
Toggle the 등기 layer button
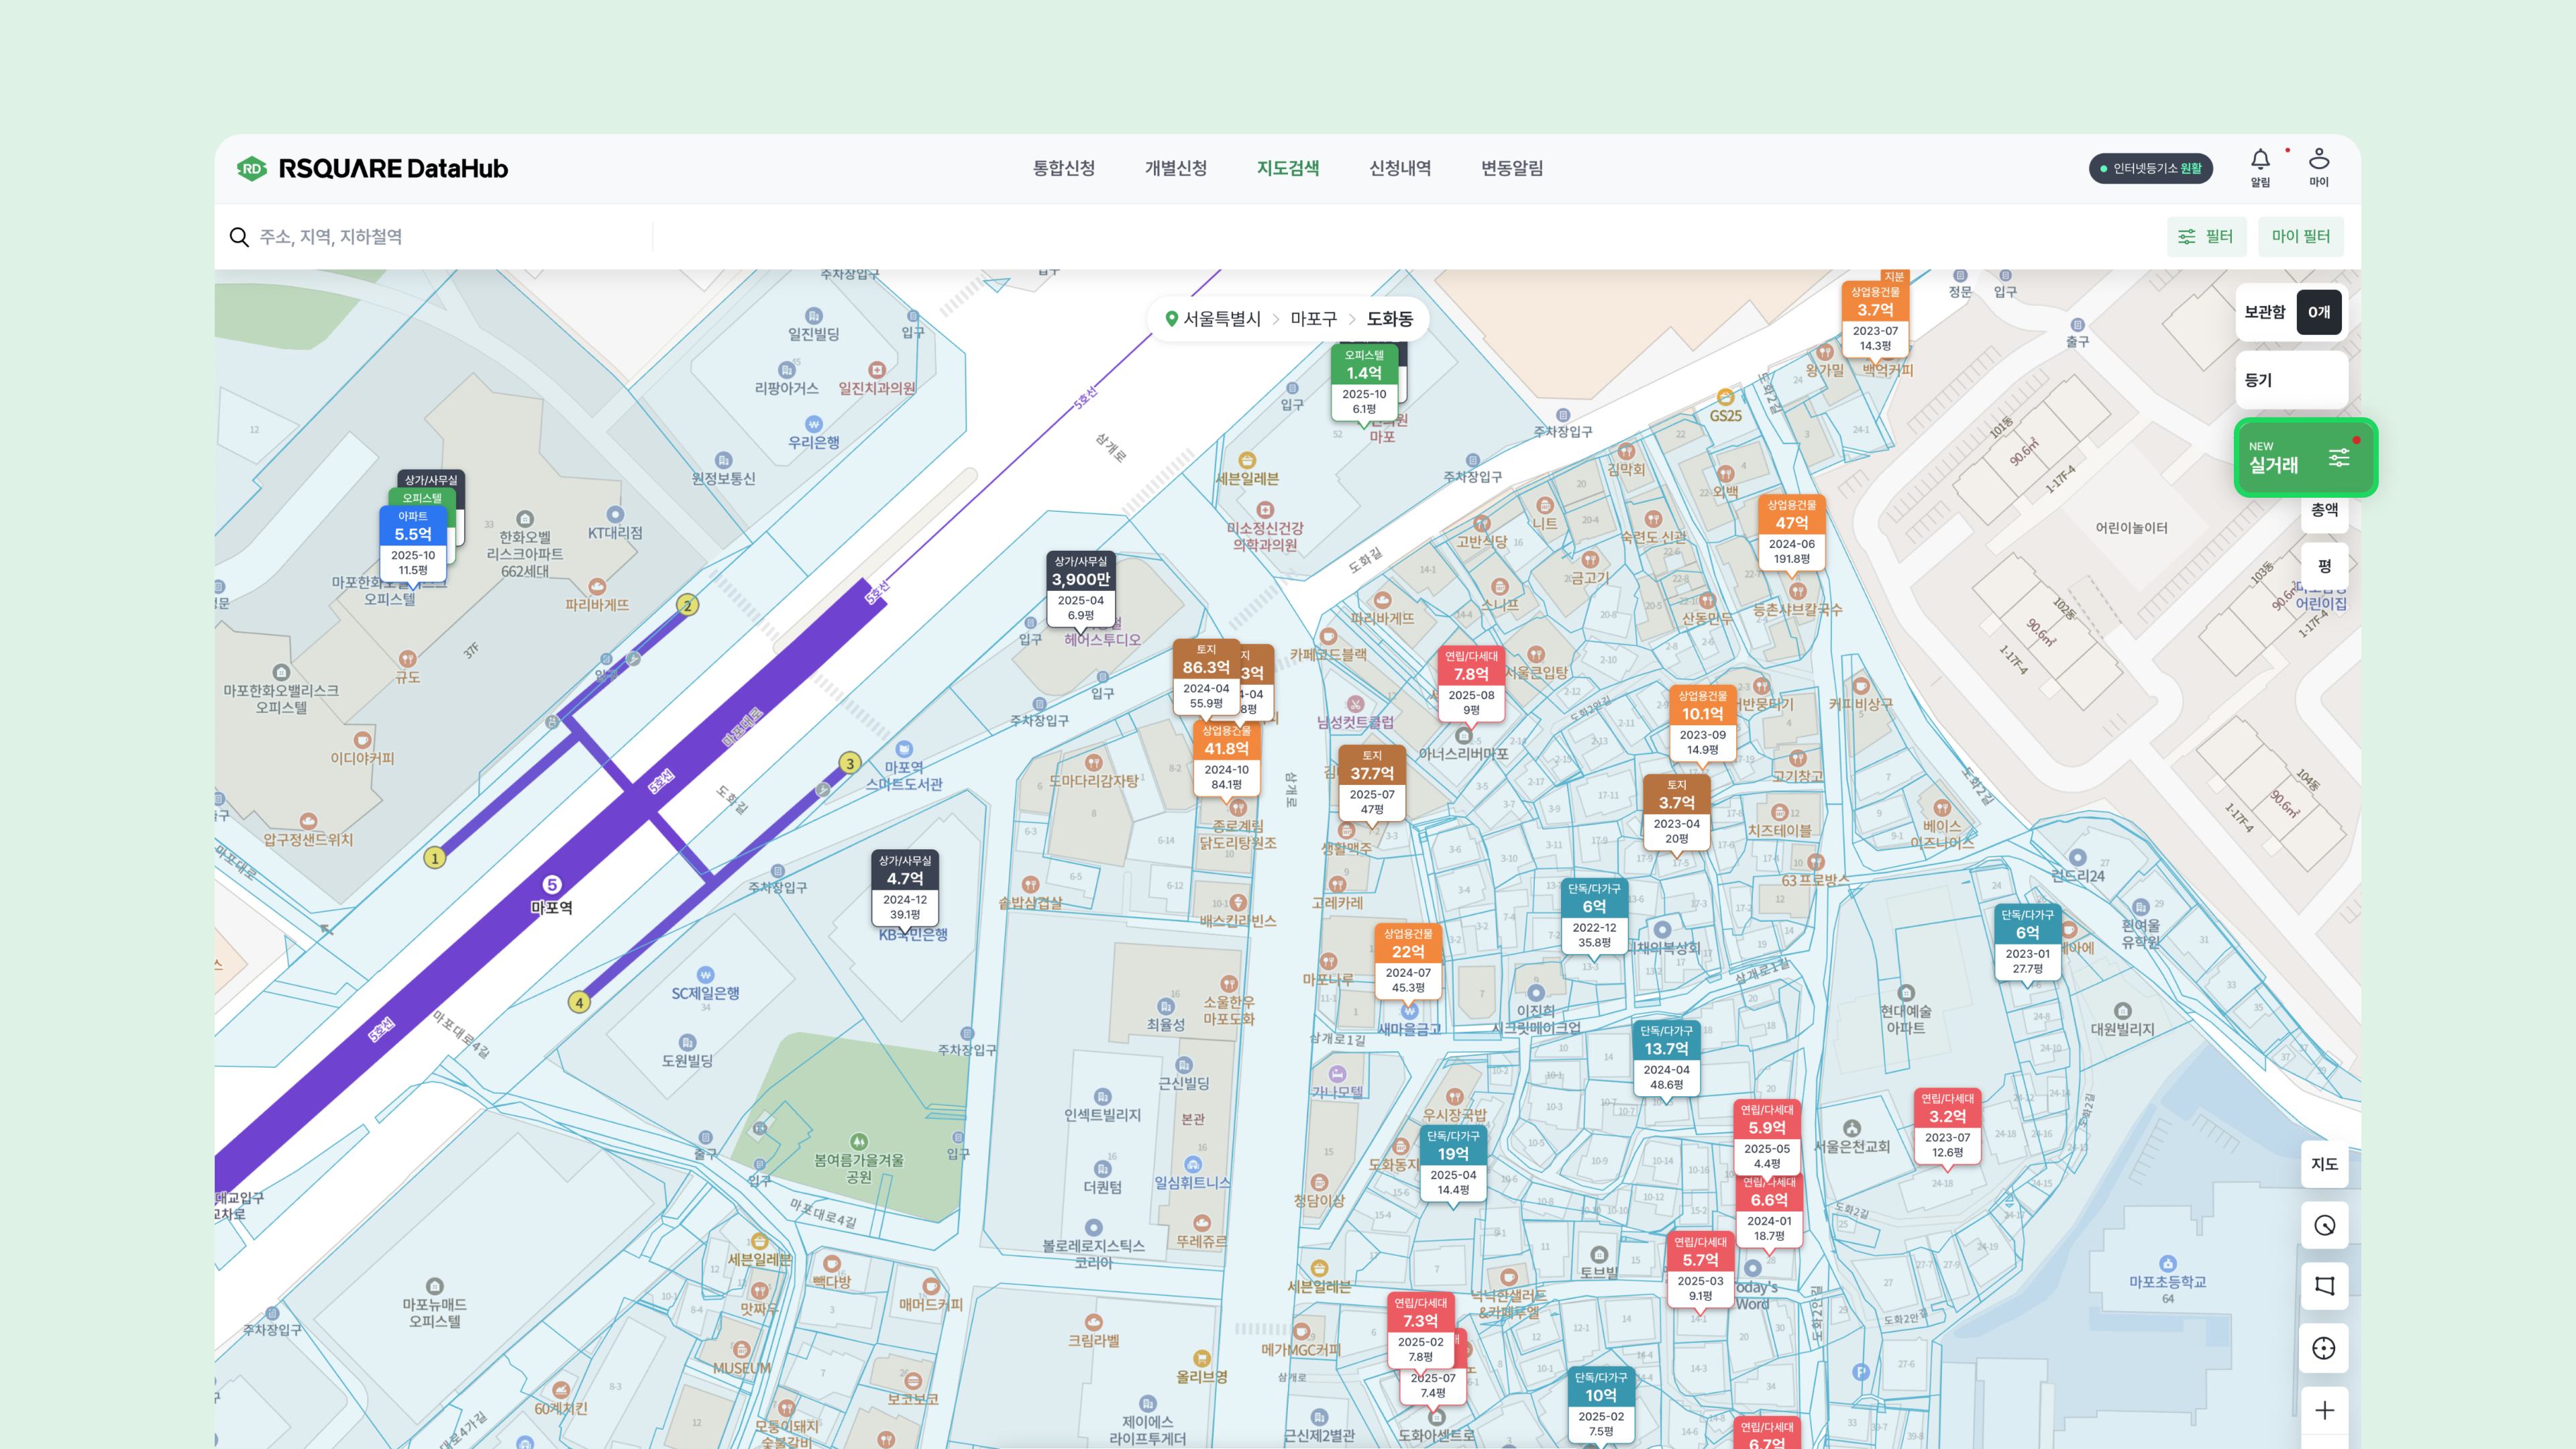(x=2290, y=380)
